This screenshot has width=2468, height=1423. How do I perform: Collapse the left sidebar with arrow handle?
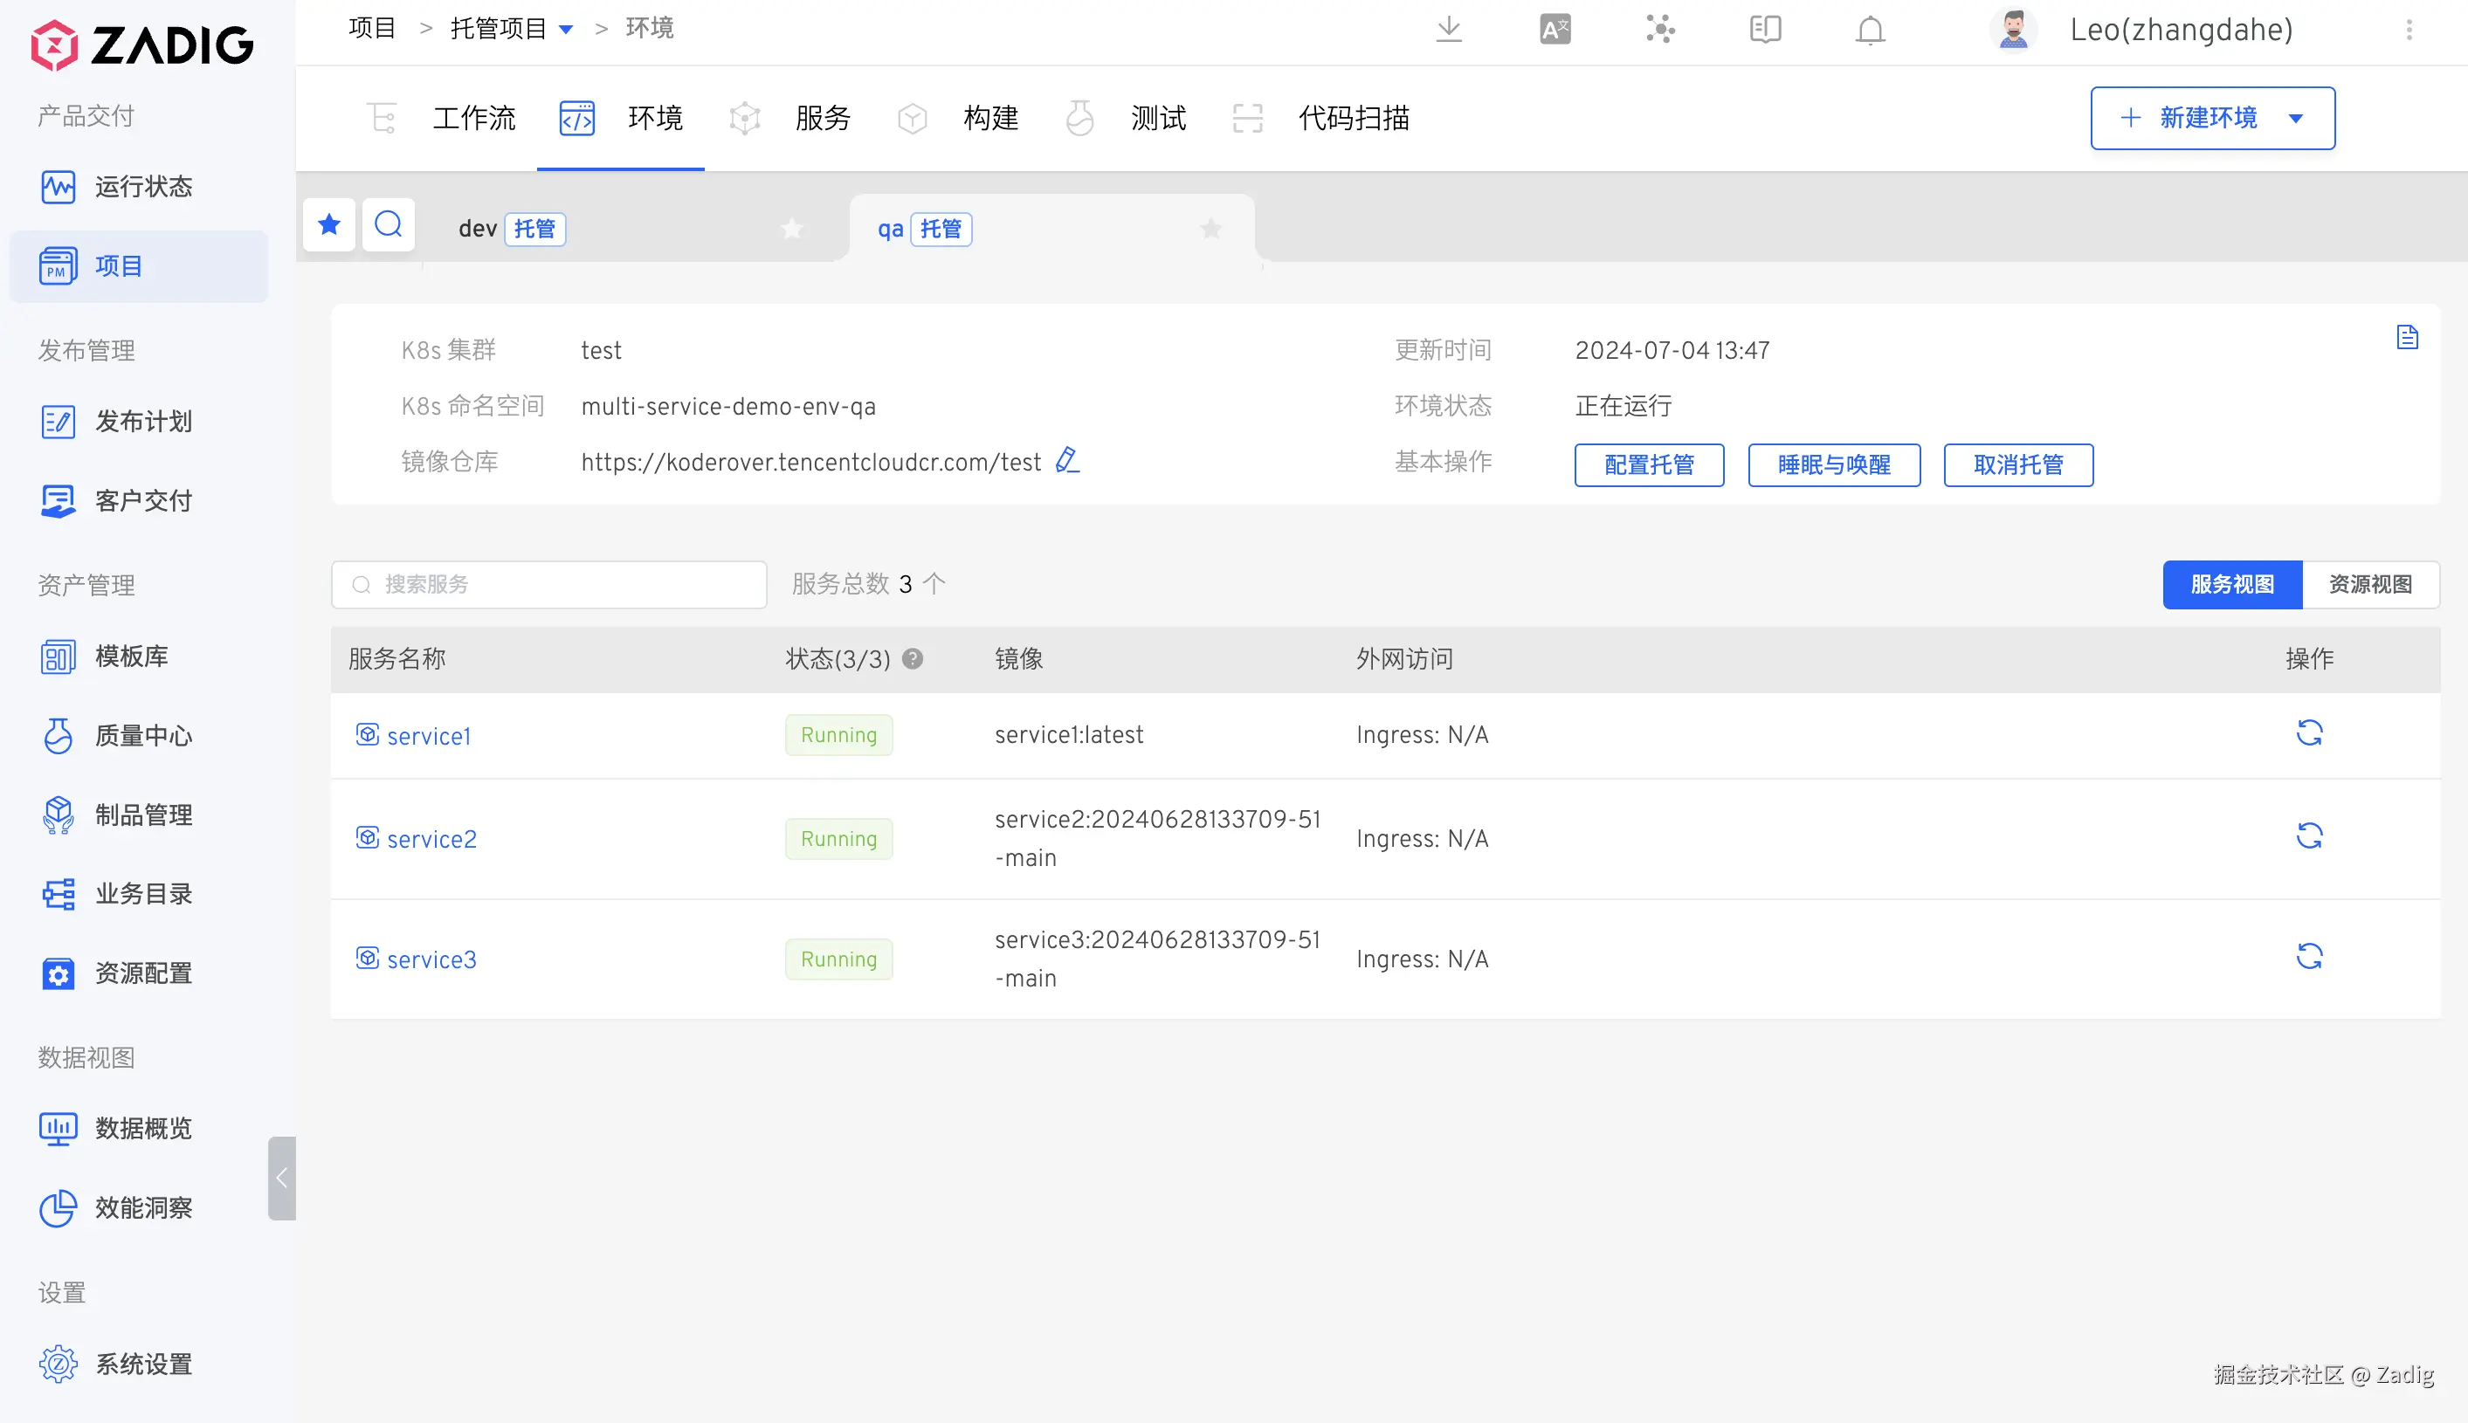point(281,1178)
